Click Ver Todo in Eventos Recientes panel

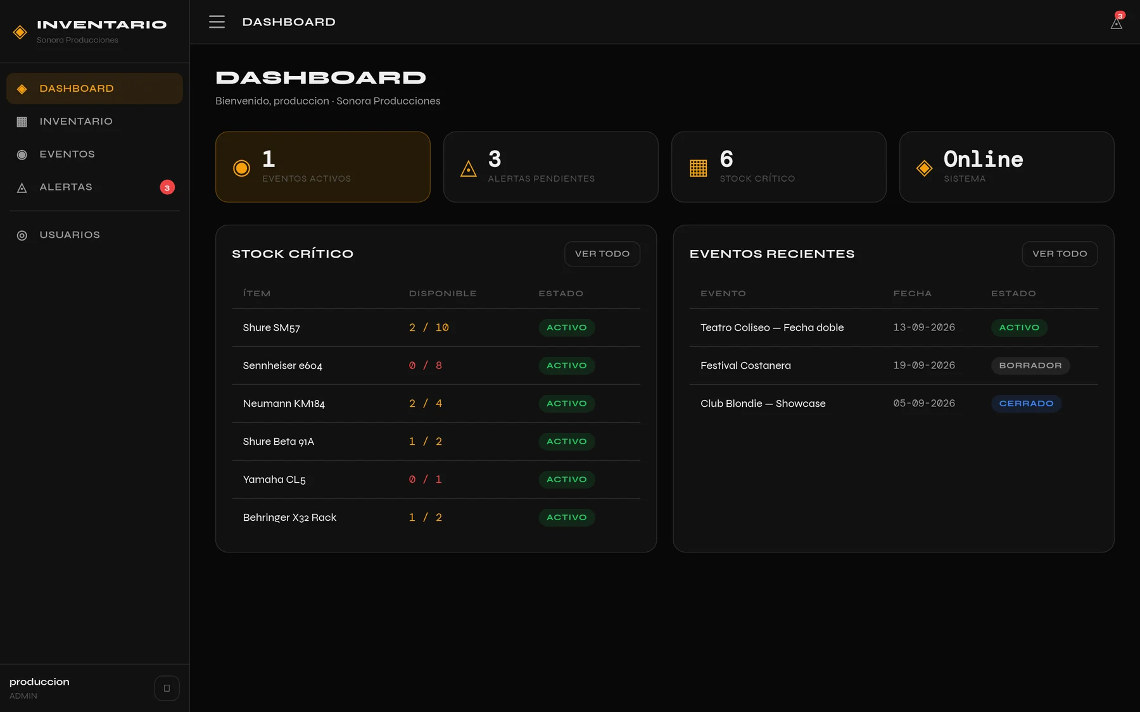click(x=1060, y=254)
